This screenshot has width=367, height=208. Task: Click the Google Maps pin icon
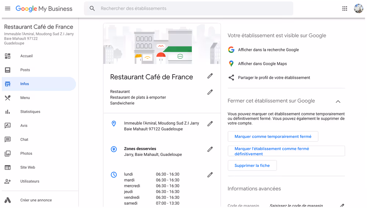point(231,63)
